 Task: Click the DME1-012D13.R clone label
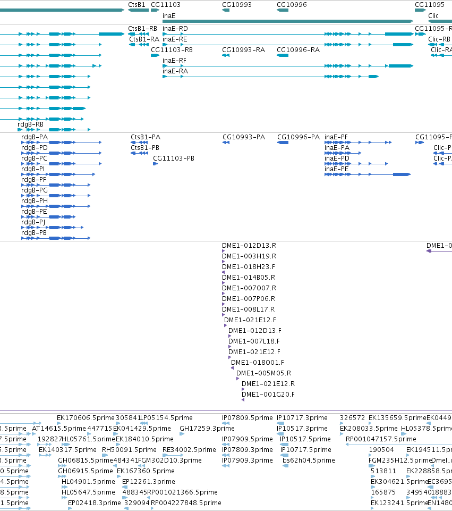249,246
